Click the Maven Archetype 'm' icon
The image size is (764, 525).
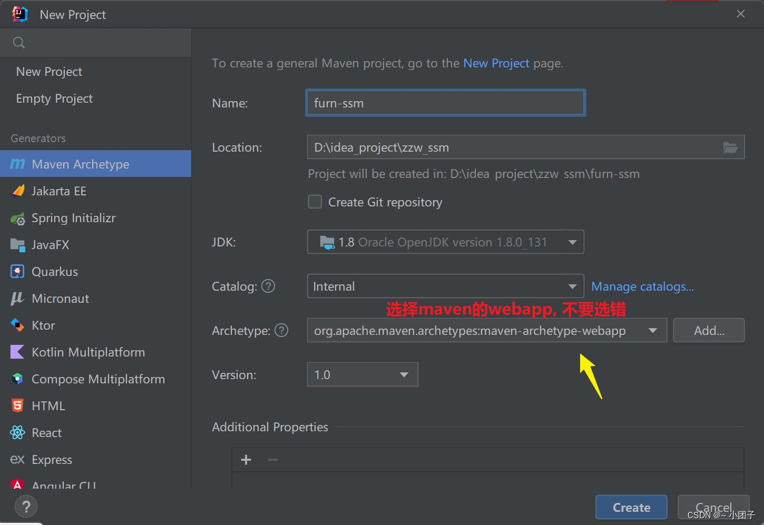[x=17, y=164]
